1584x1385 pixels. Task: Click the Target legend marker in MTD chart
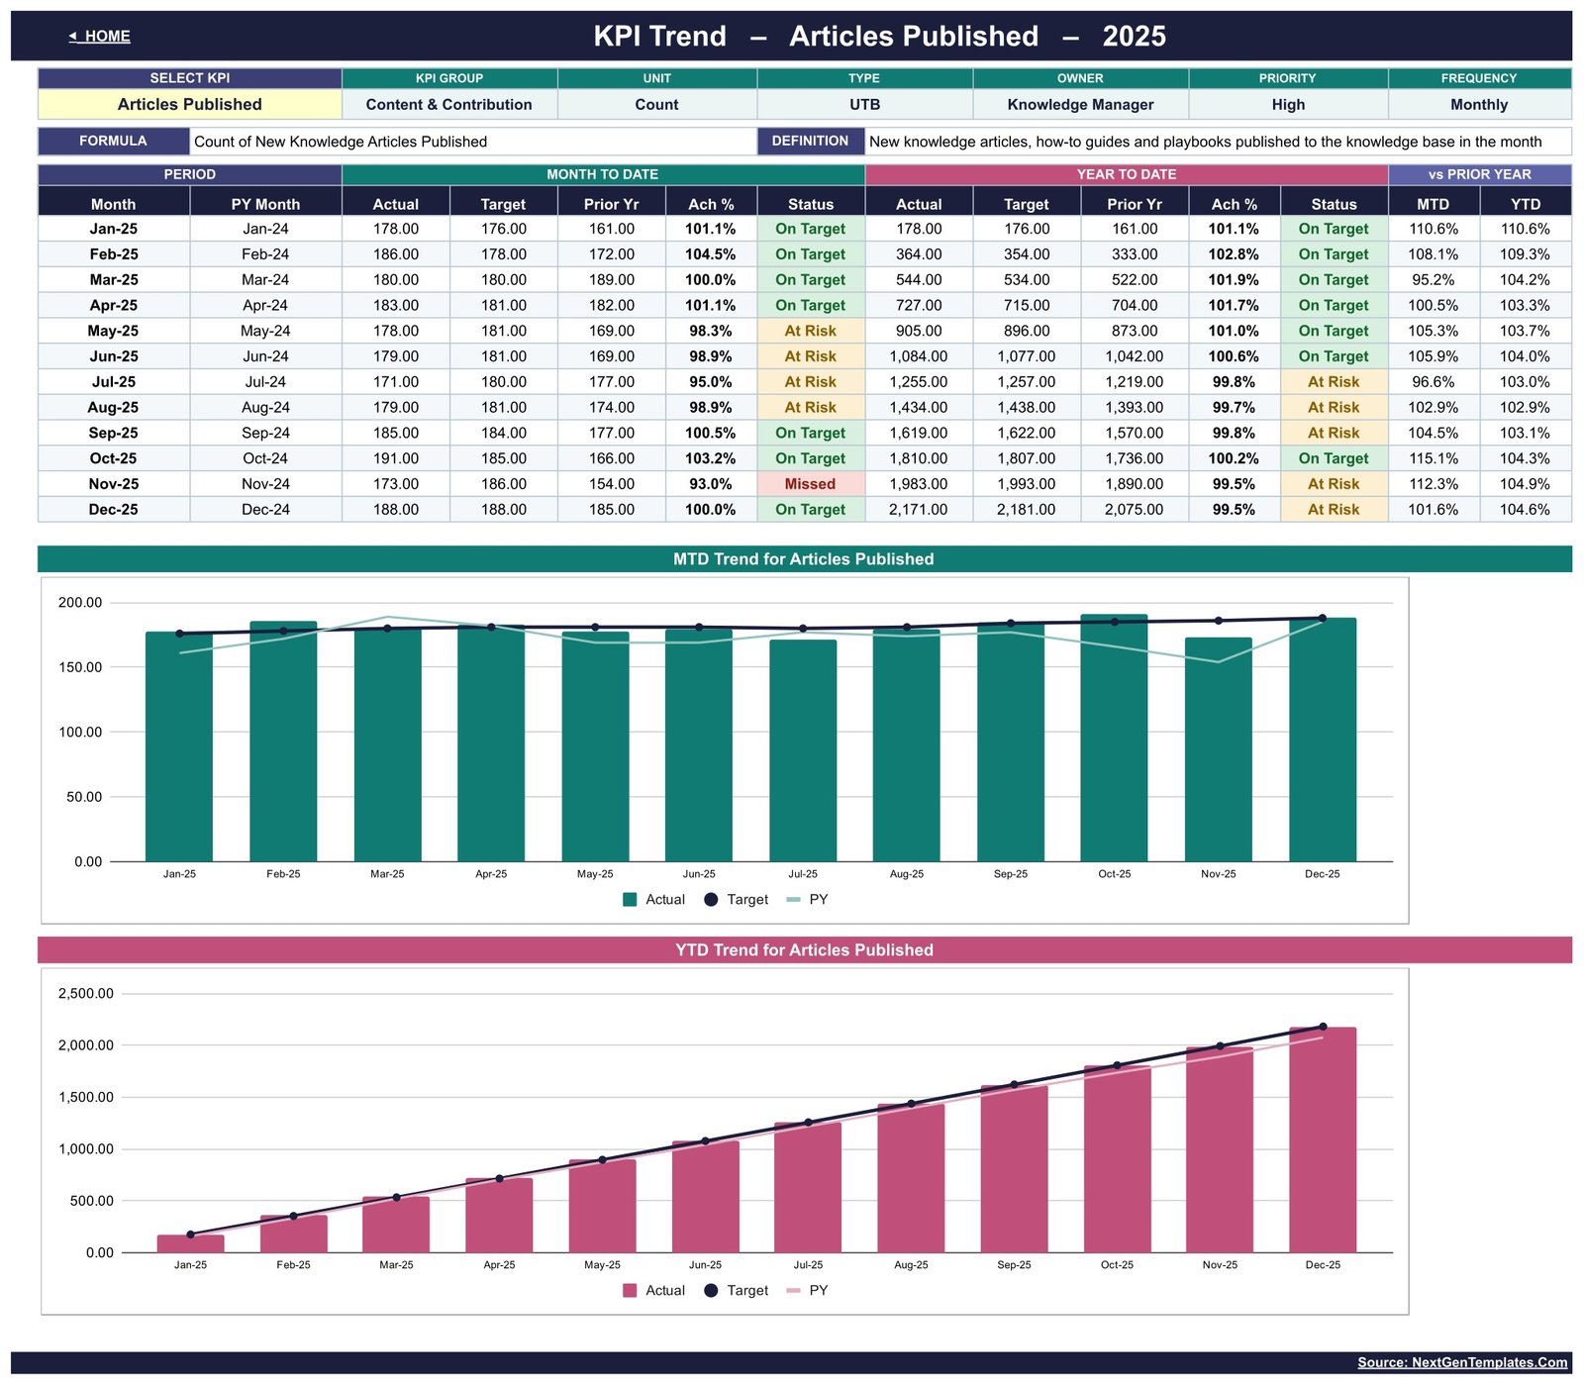711,900
